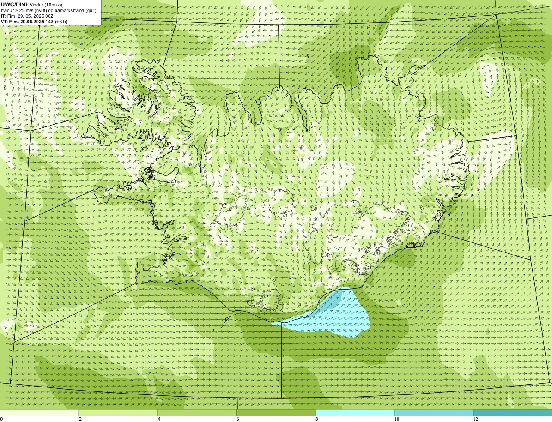The image size is (552, 422).
Task: Click the medium cyan 10–12 legend color band
Action: [x=433, y=413]
